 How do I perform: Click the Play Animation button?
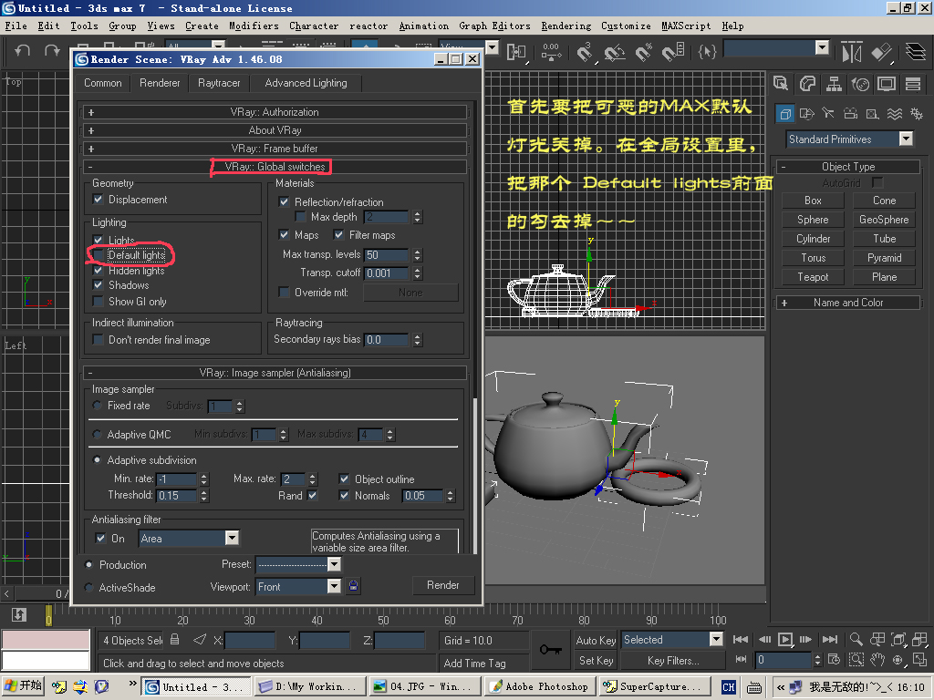pyautogui.click(x=785, y=639)
